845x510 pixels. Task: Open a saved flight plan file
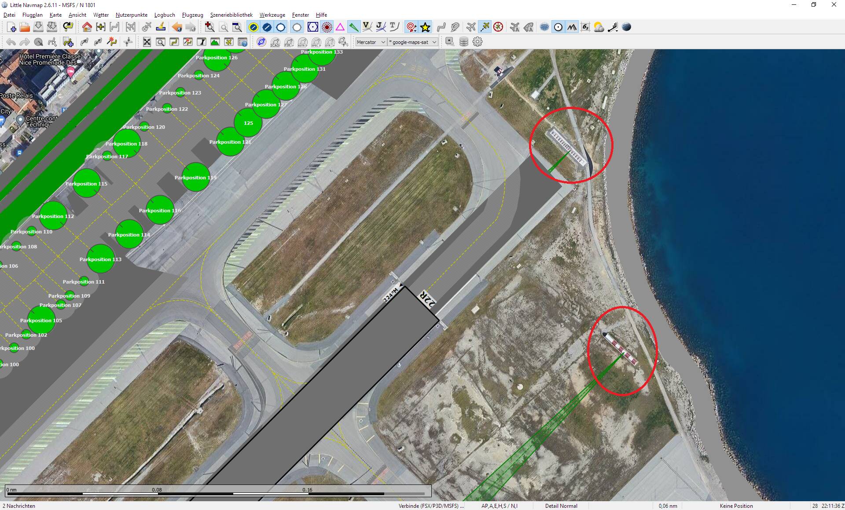[x=25, y=27]
